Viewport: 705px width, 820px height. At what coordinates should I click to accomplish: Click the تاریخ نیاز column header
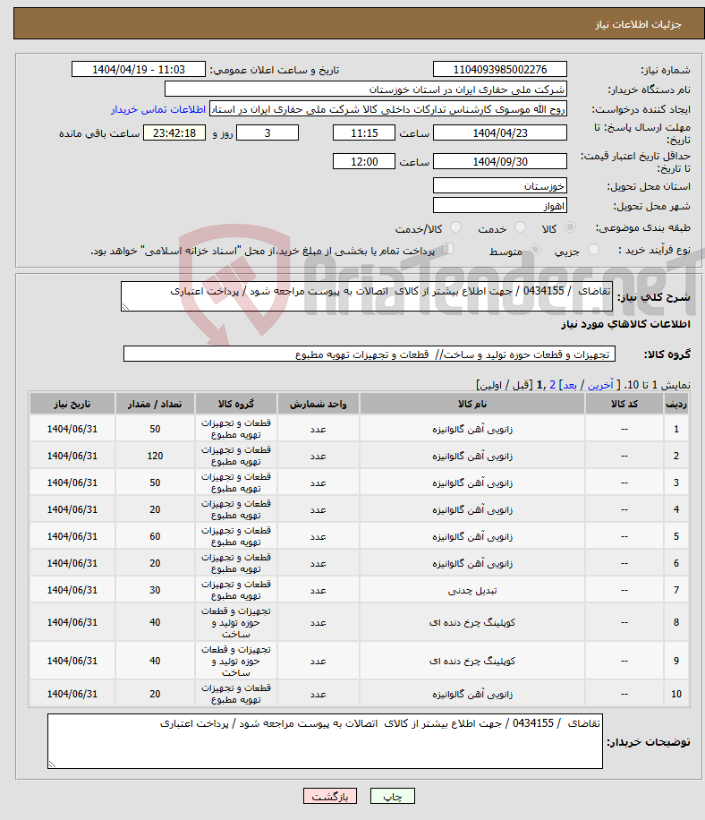click(72, 404)
